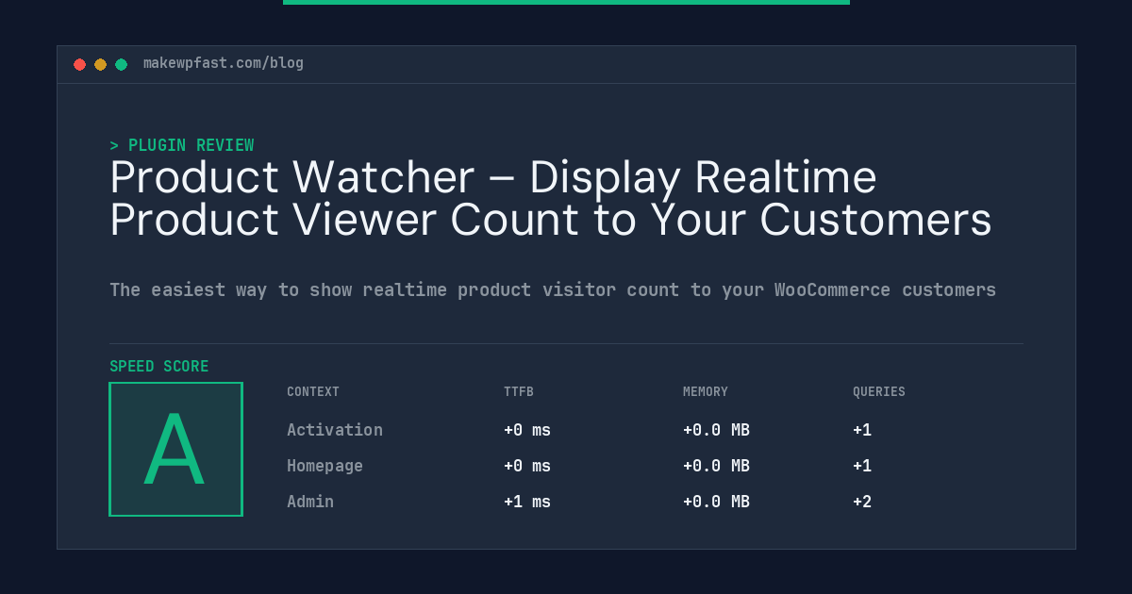
Task: Click the makewpfast.com/blog address text
Action: 224,63
